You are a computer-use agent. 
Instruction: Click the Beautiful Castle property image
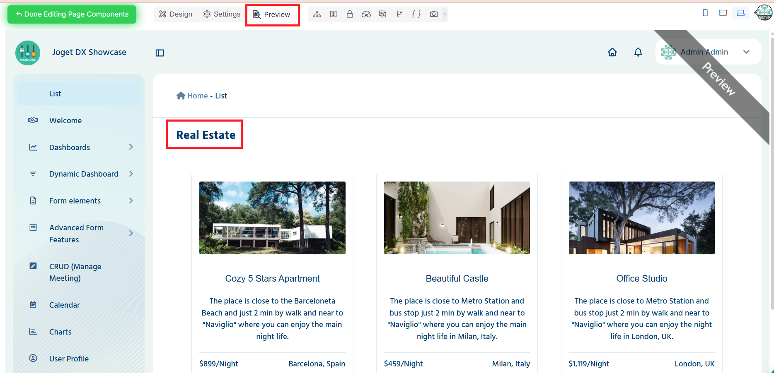457,218
